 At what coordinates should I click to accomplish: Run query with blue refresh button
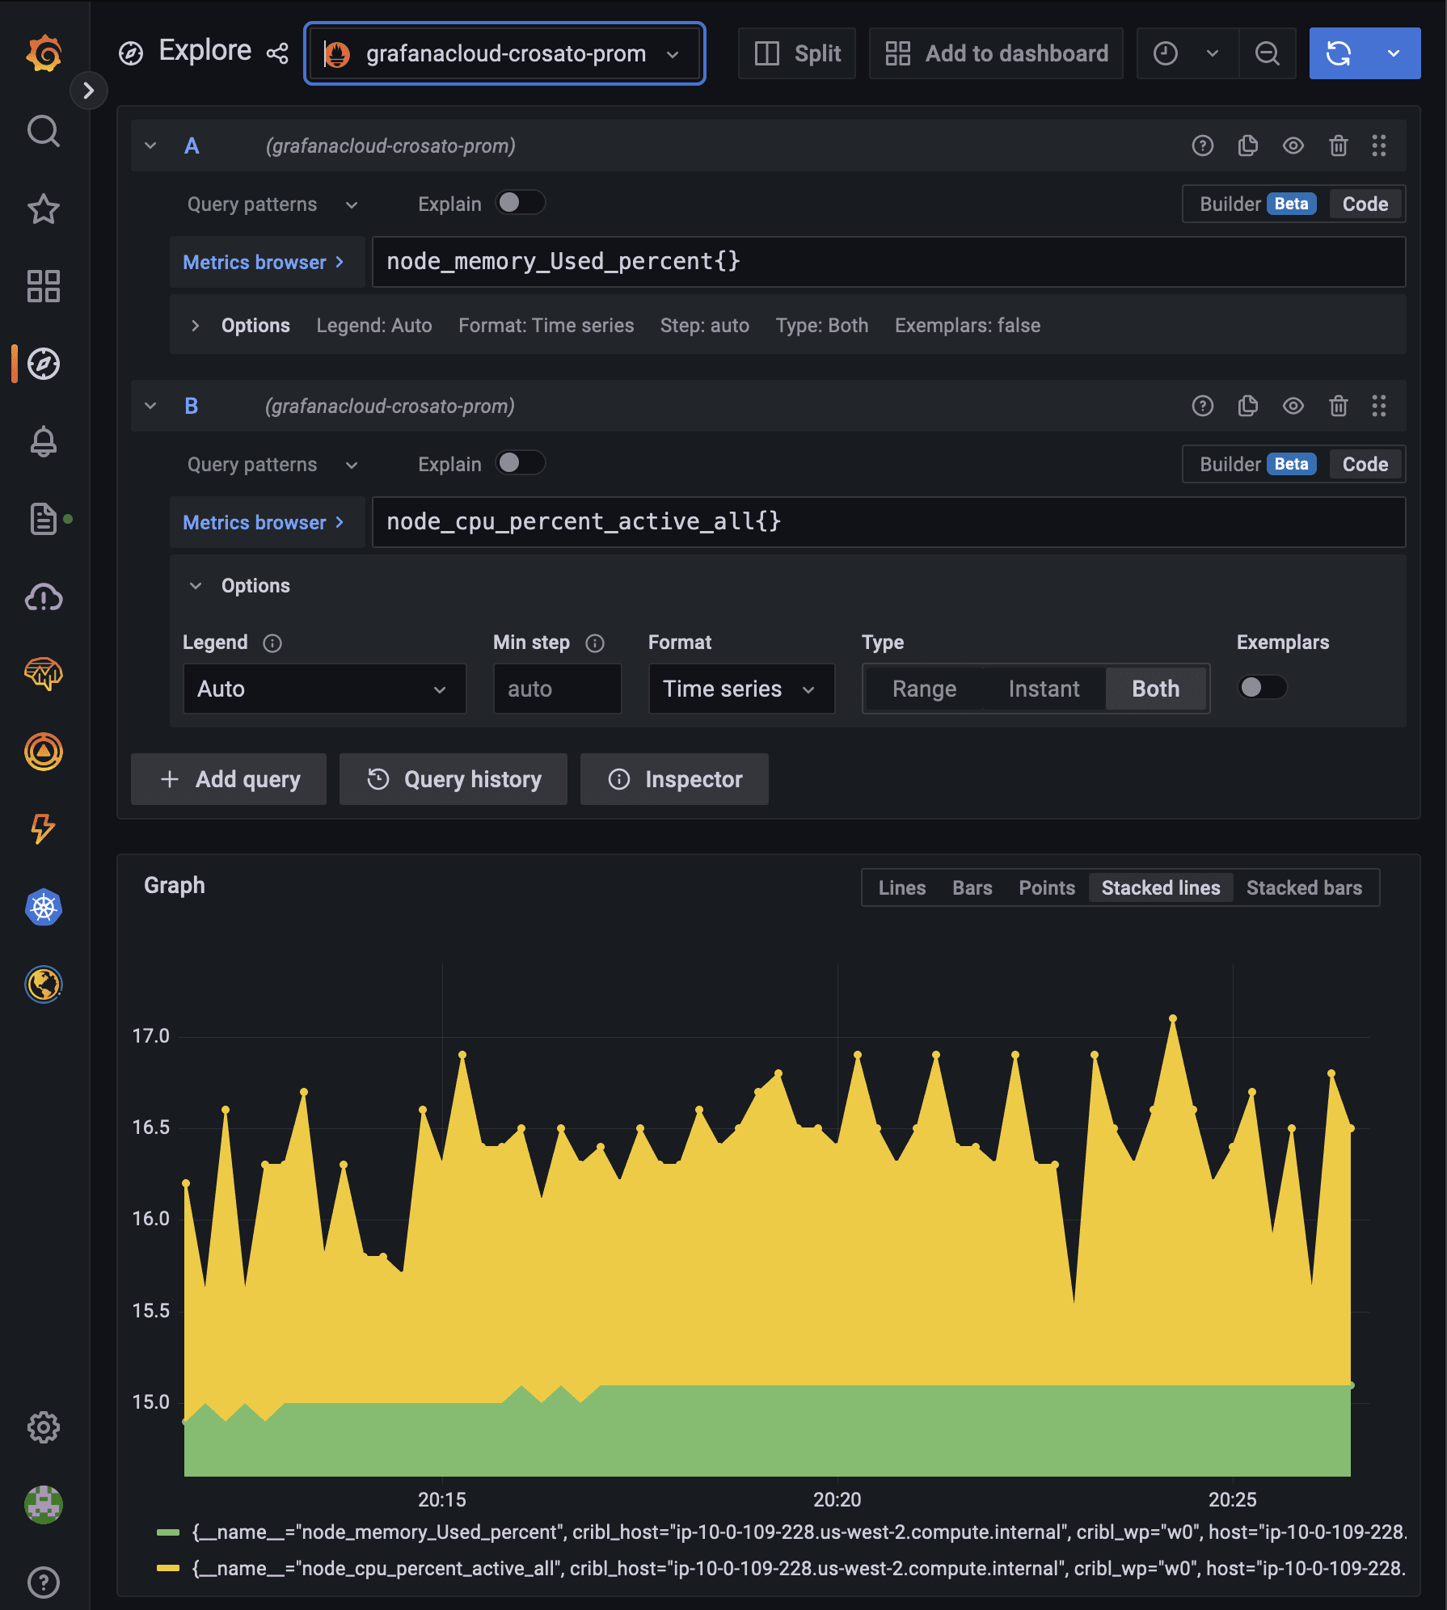[1339, 53]
